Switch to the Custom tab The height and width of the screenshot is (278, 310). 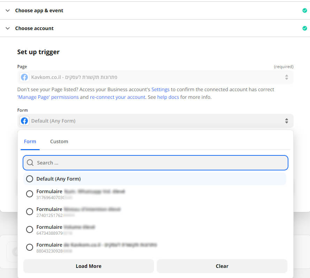[59, 141]
